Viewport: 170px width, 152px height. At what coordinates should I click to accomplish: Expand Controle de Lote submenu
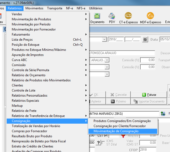pyautogui.click(x=48, y=90)
